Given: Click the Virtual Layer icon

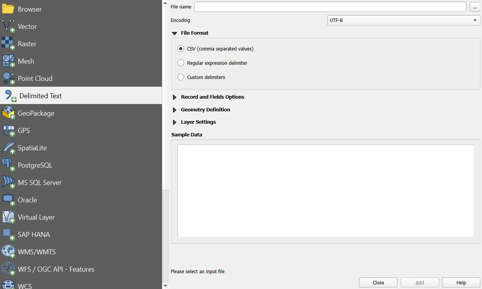Looking at the screenshot, I should (x=8, y=217).
